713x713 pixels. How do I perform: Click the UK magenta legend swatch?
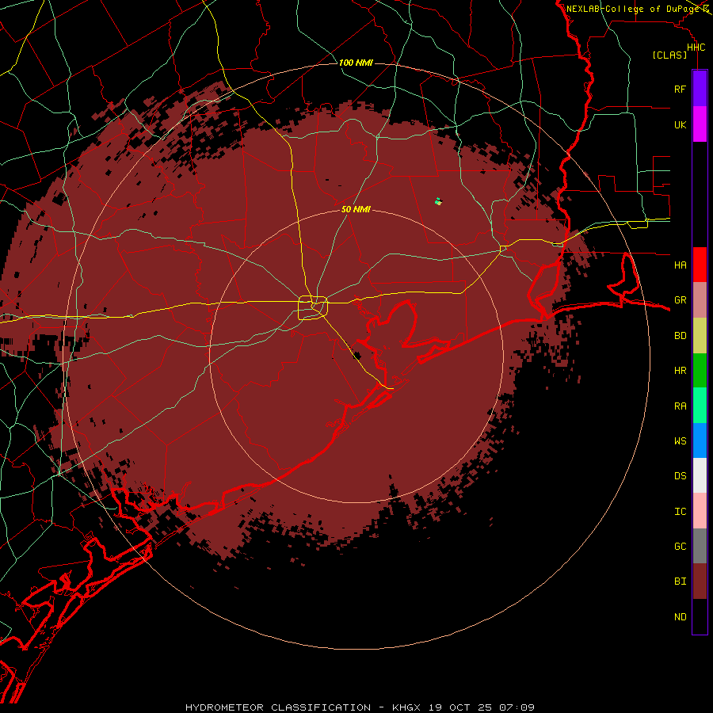(700, 124)
